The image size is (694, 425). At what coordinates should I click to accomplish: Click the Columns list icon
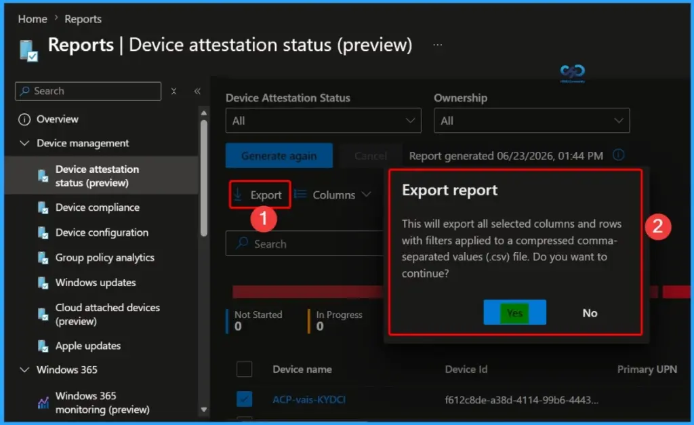tap(300, 195)
